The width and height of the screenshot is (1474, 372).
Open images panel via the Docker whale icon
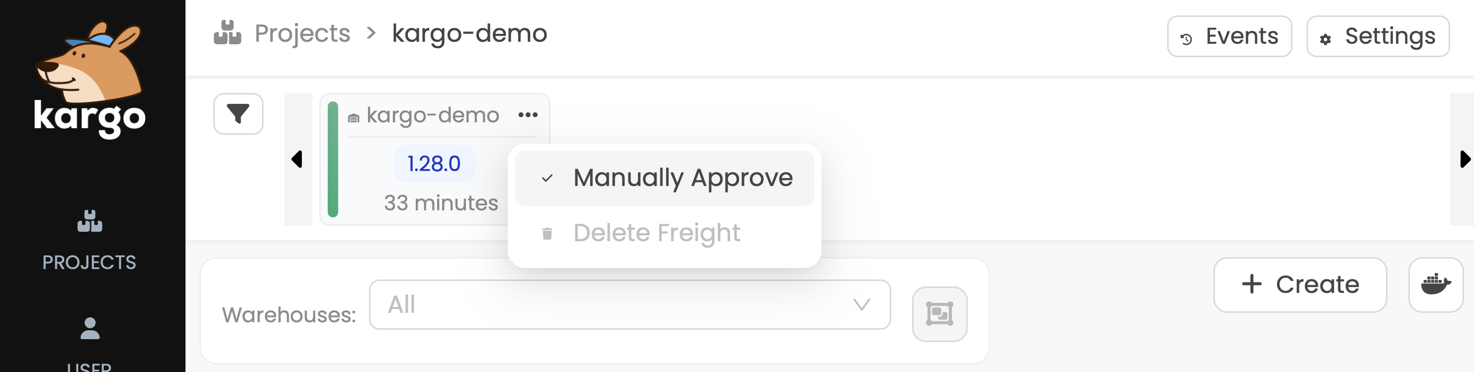[1435, 284]
